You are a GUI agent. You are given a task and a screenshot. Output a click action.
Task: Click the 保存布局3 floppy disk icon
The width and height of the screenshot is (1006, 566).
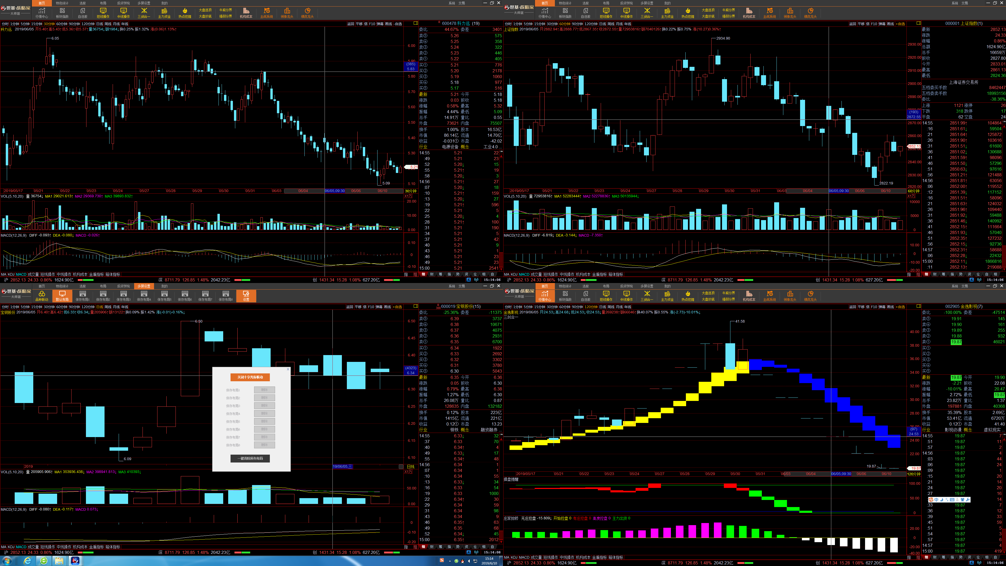(x=123, y=296)
